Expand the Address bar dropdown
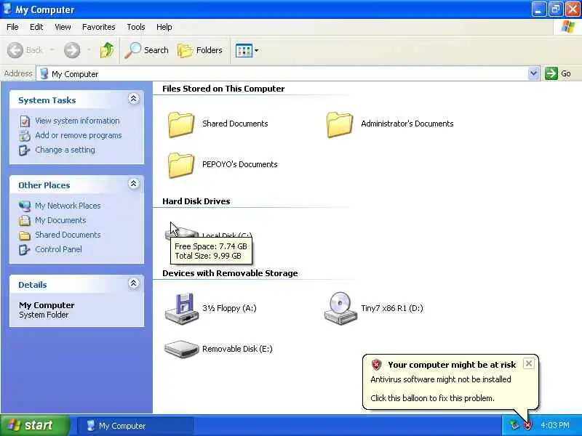Image resolution: width=582 pixels, height=436 pixels. pos(533,73)
